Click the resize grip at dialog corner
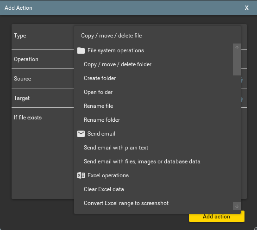This screenshot has height=230, width=257. point(255,228)
